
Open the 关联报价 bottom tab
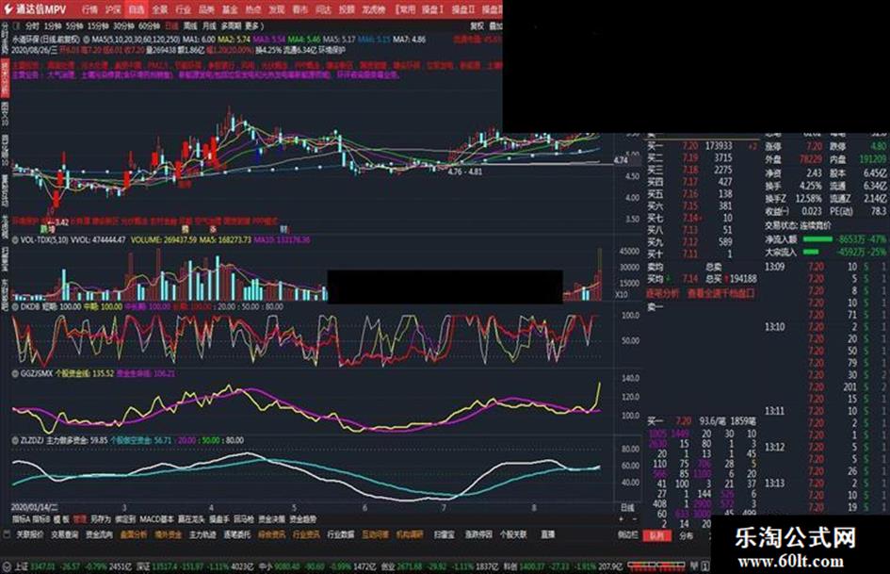point(30,535)
